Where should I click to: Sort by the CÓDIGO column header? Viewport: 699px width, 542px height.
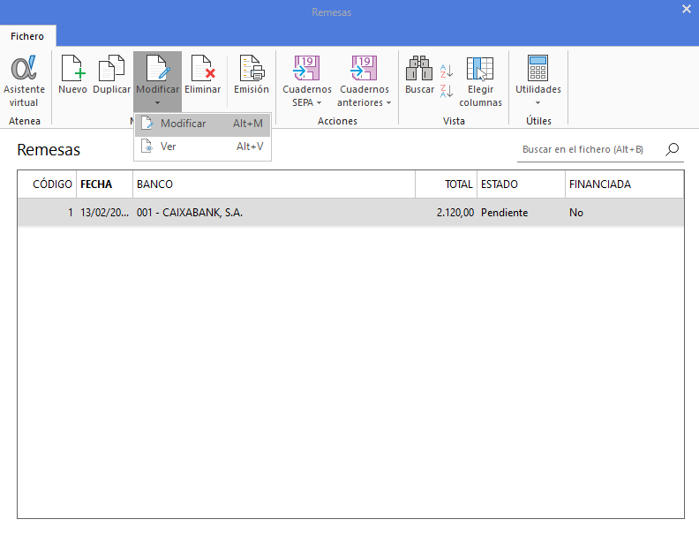[x=47, y=184]
